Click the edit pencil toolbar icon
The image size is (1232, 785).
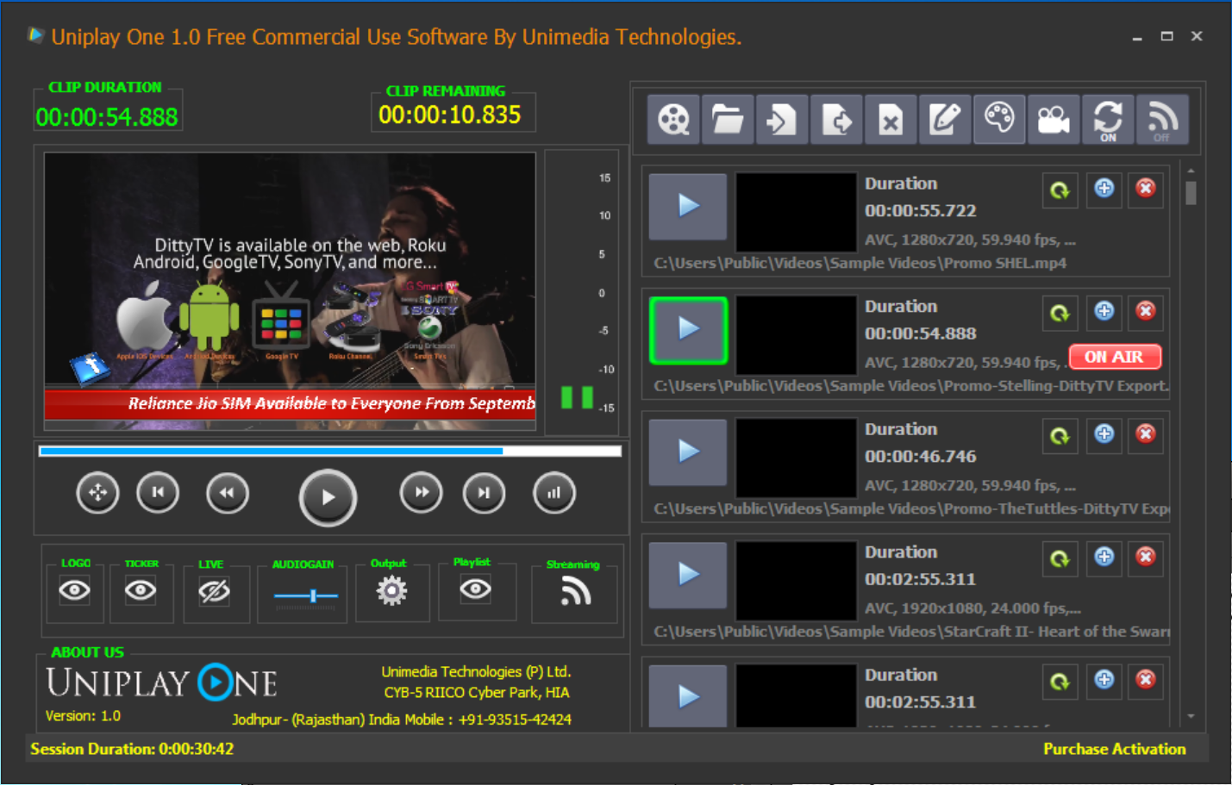[945, 119]
